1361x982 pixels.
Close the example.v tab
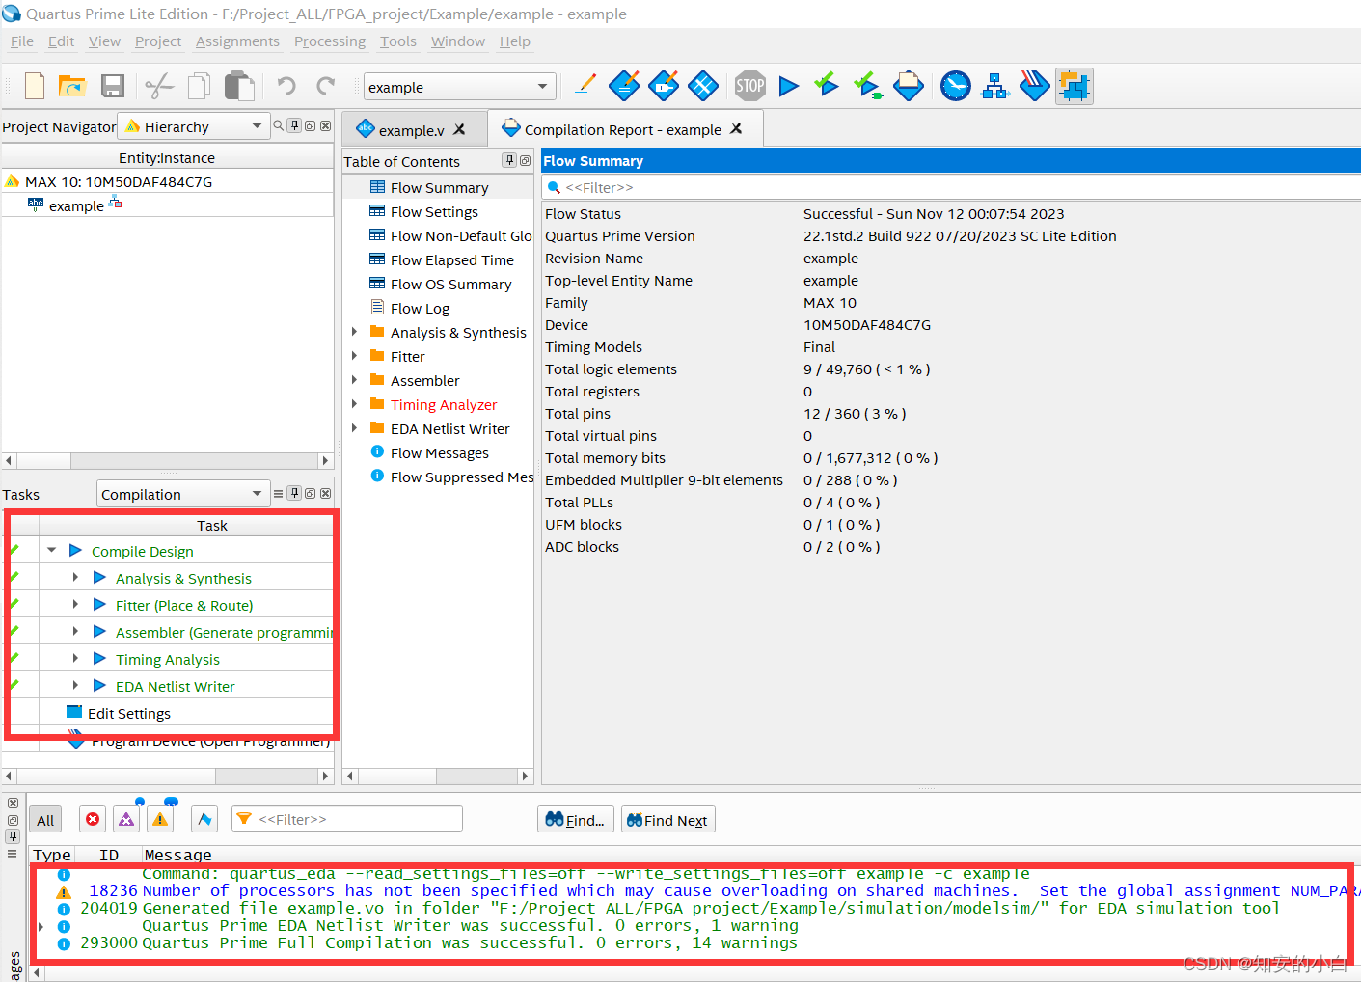tap(459, 129)
